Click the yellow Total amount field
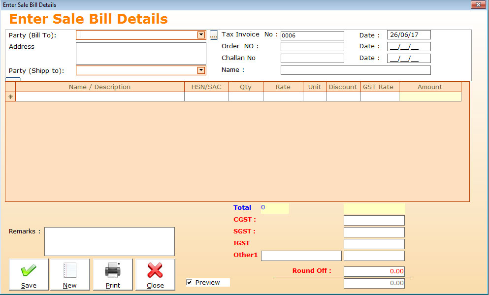The width and height of the screenshot is (489, 295). (374, 208)
